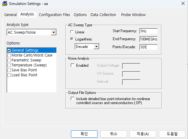Select the Load Bias Point row text
This screenshot has height=139, width=188.
pos(24,75)
